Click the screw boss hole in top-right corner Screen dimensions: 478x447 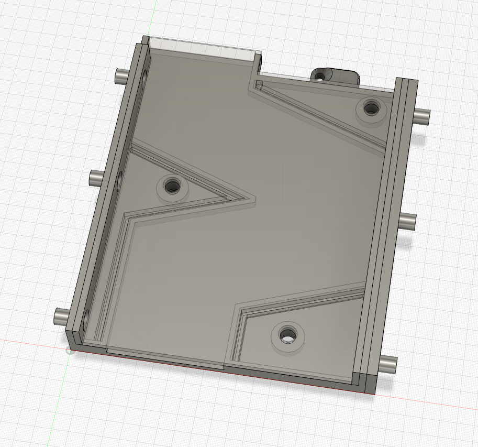[371, 108]
